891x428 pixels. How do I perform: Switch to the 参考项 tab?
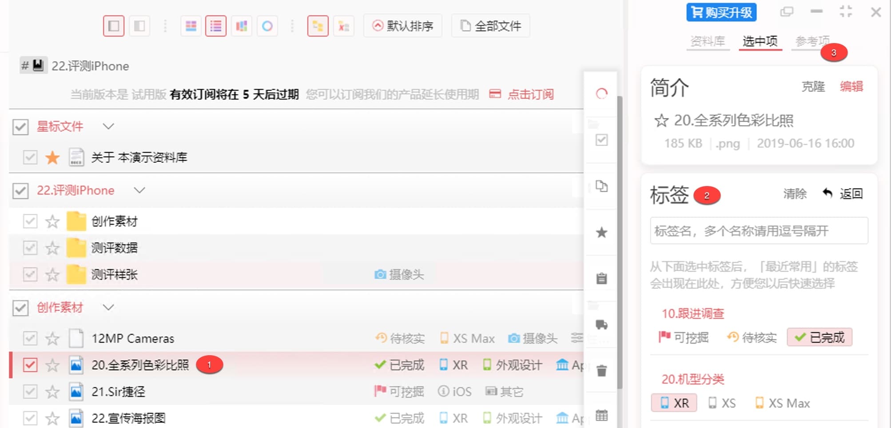[x=812, y=41]
